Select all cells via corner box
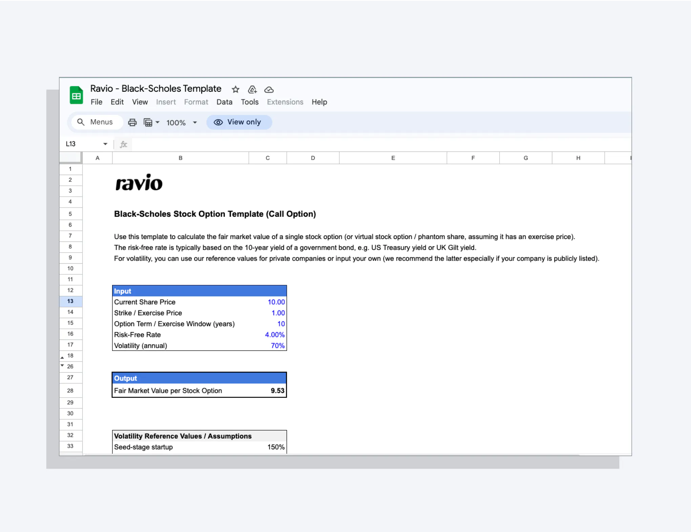Screen dimensions: 691x532 pyautogui.click(x=70, y=158)
